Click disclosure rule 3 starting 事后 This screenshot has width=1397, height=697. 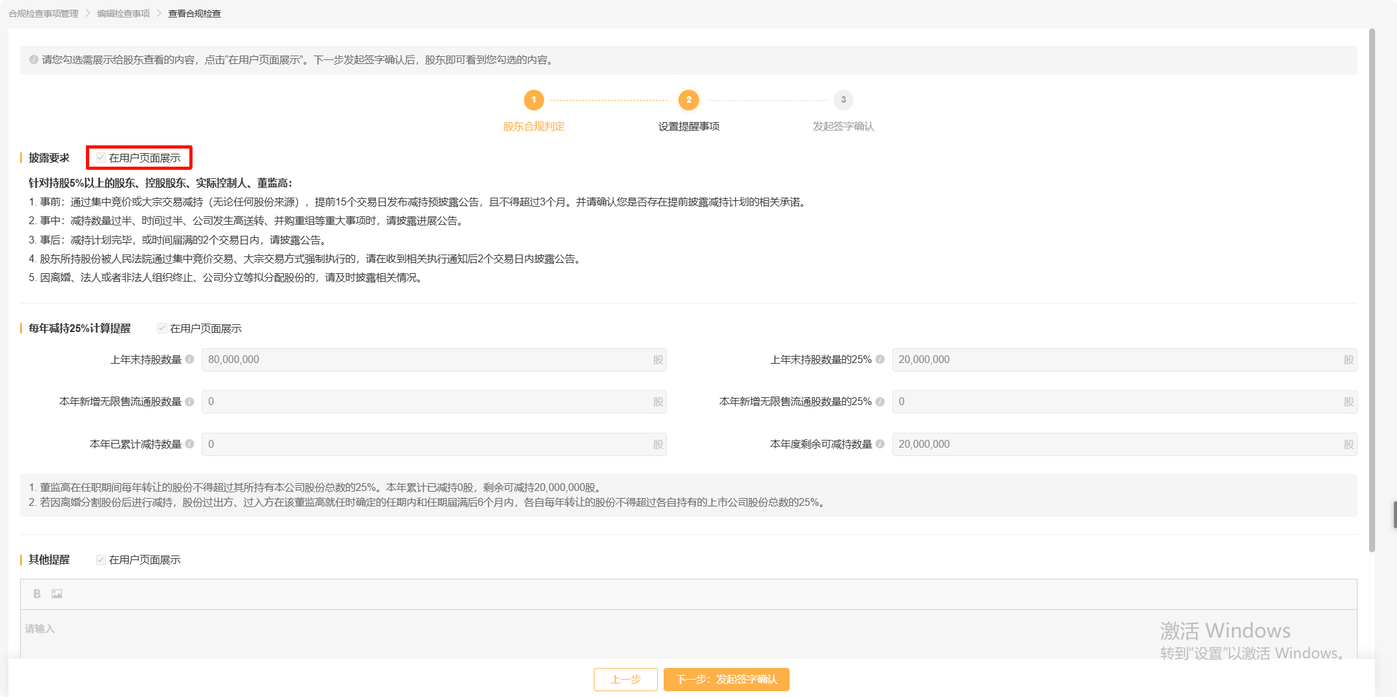click(178, 240)
